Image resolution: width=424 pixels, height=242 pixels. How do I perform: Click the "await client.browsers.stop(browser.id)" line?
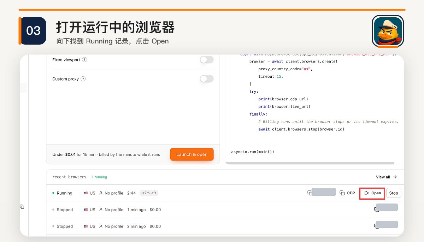coord(301,129)
